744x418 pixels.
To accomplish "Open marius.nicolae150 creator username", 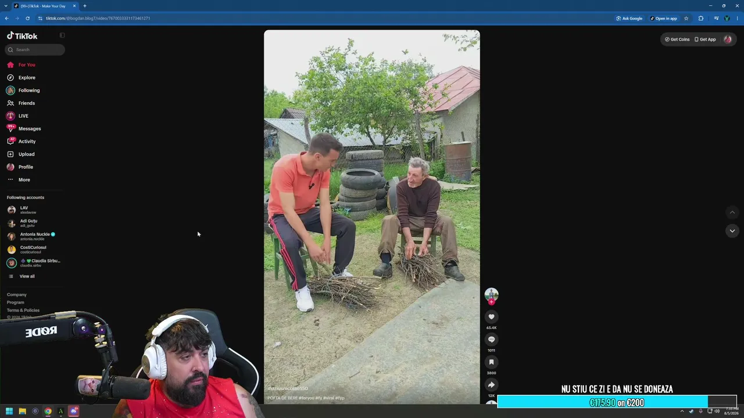I will [x=288, y=388].
